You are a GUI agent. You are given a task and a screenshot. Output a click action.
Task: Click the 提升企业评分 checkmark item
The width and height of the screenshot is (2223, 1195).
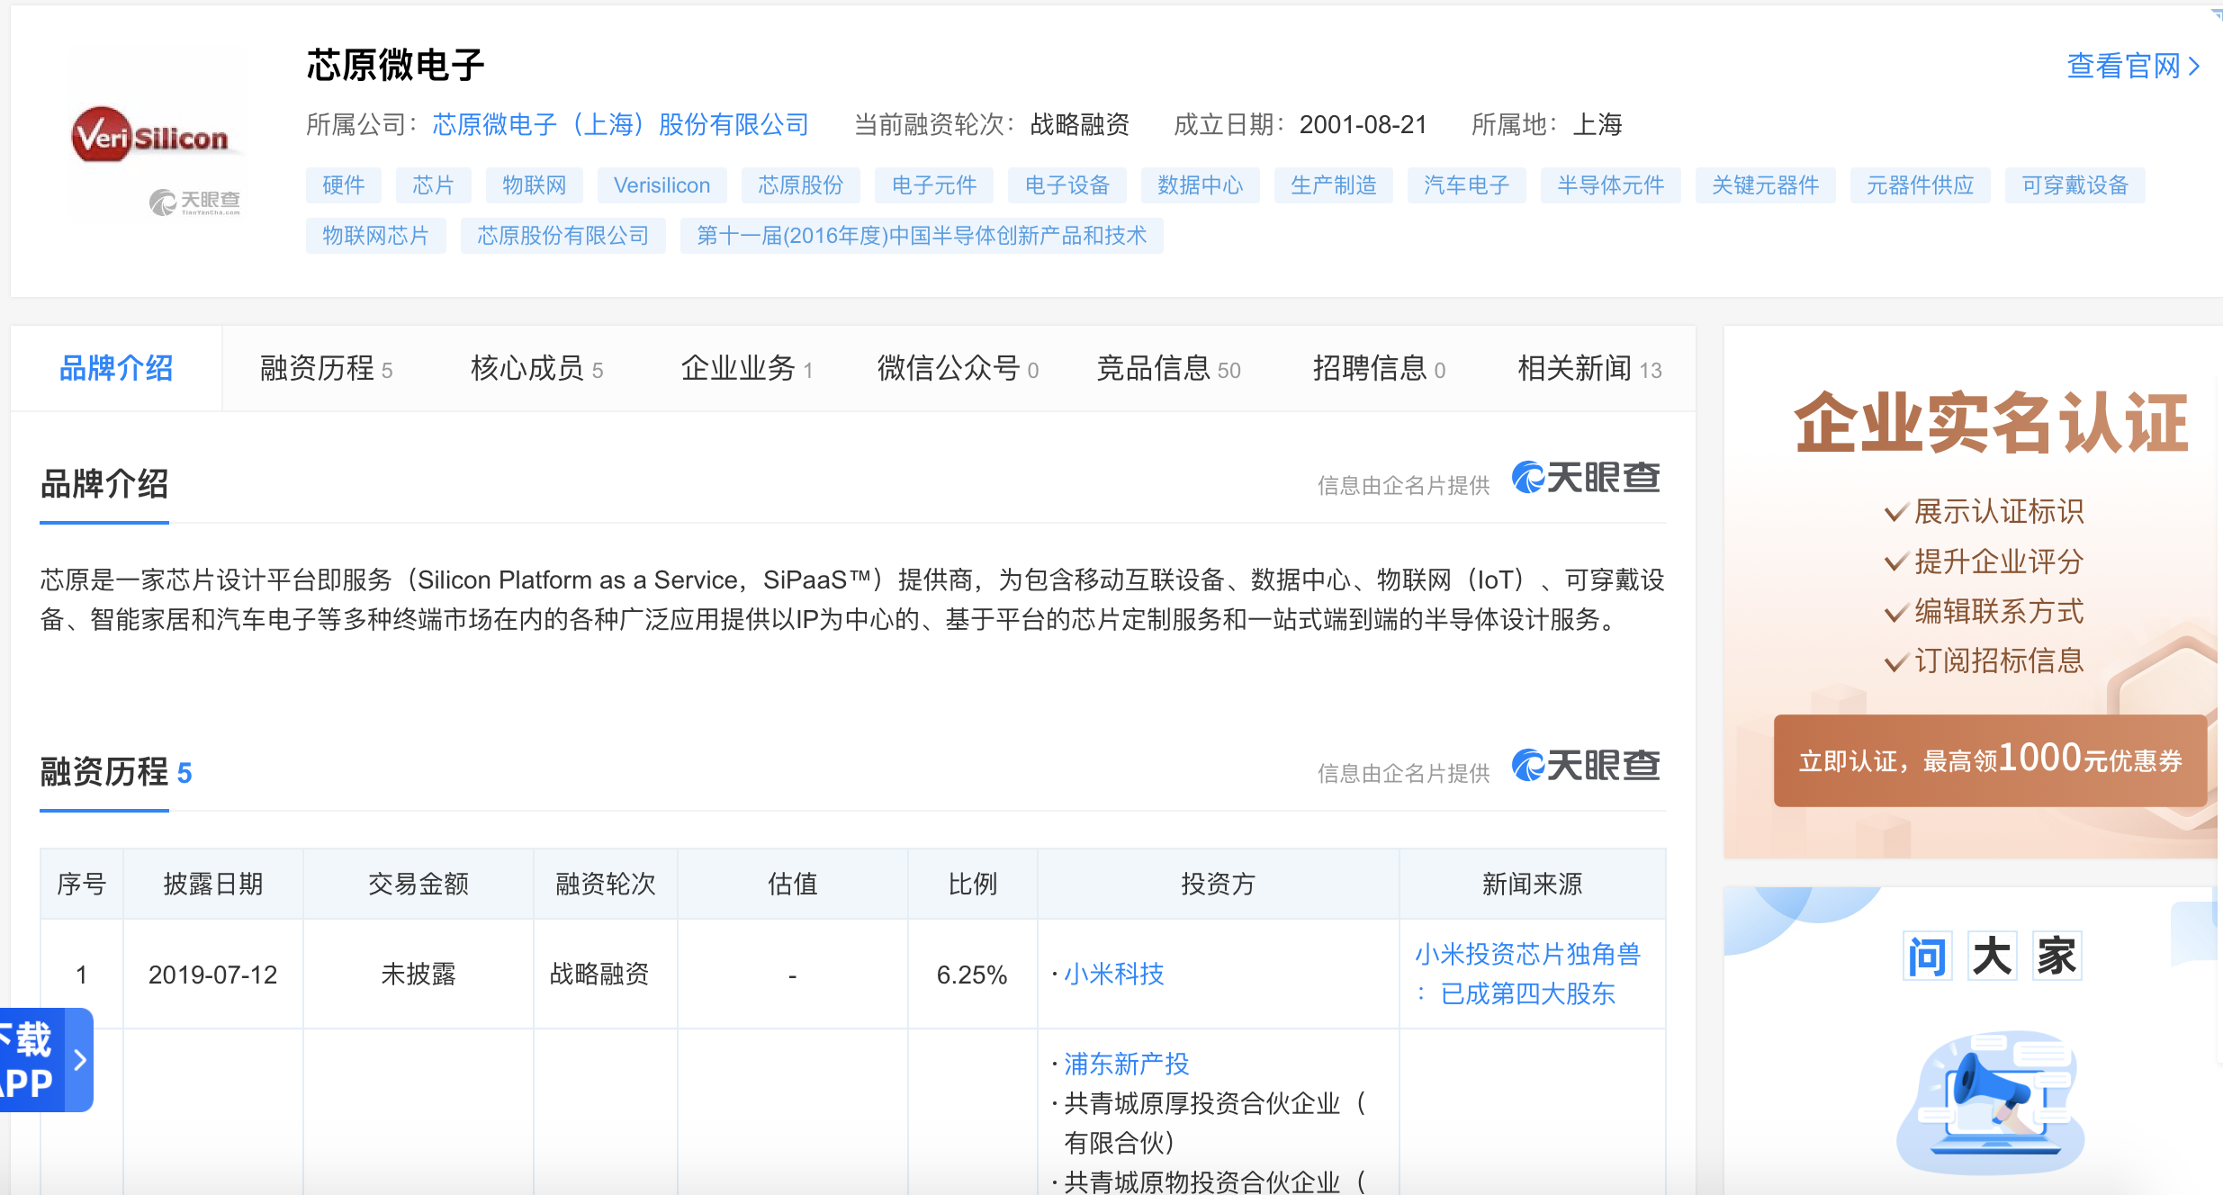coord(1985,562)
